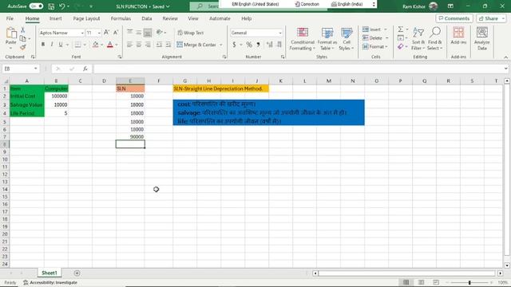Open the Data ribbon tab
The image size is (511, 287).
[x=147, y=18]
